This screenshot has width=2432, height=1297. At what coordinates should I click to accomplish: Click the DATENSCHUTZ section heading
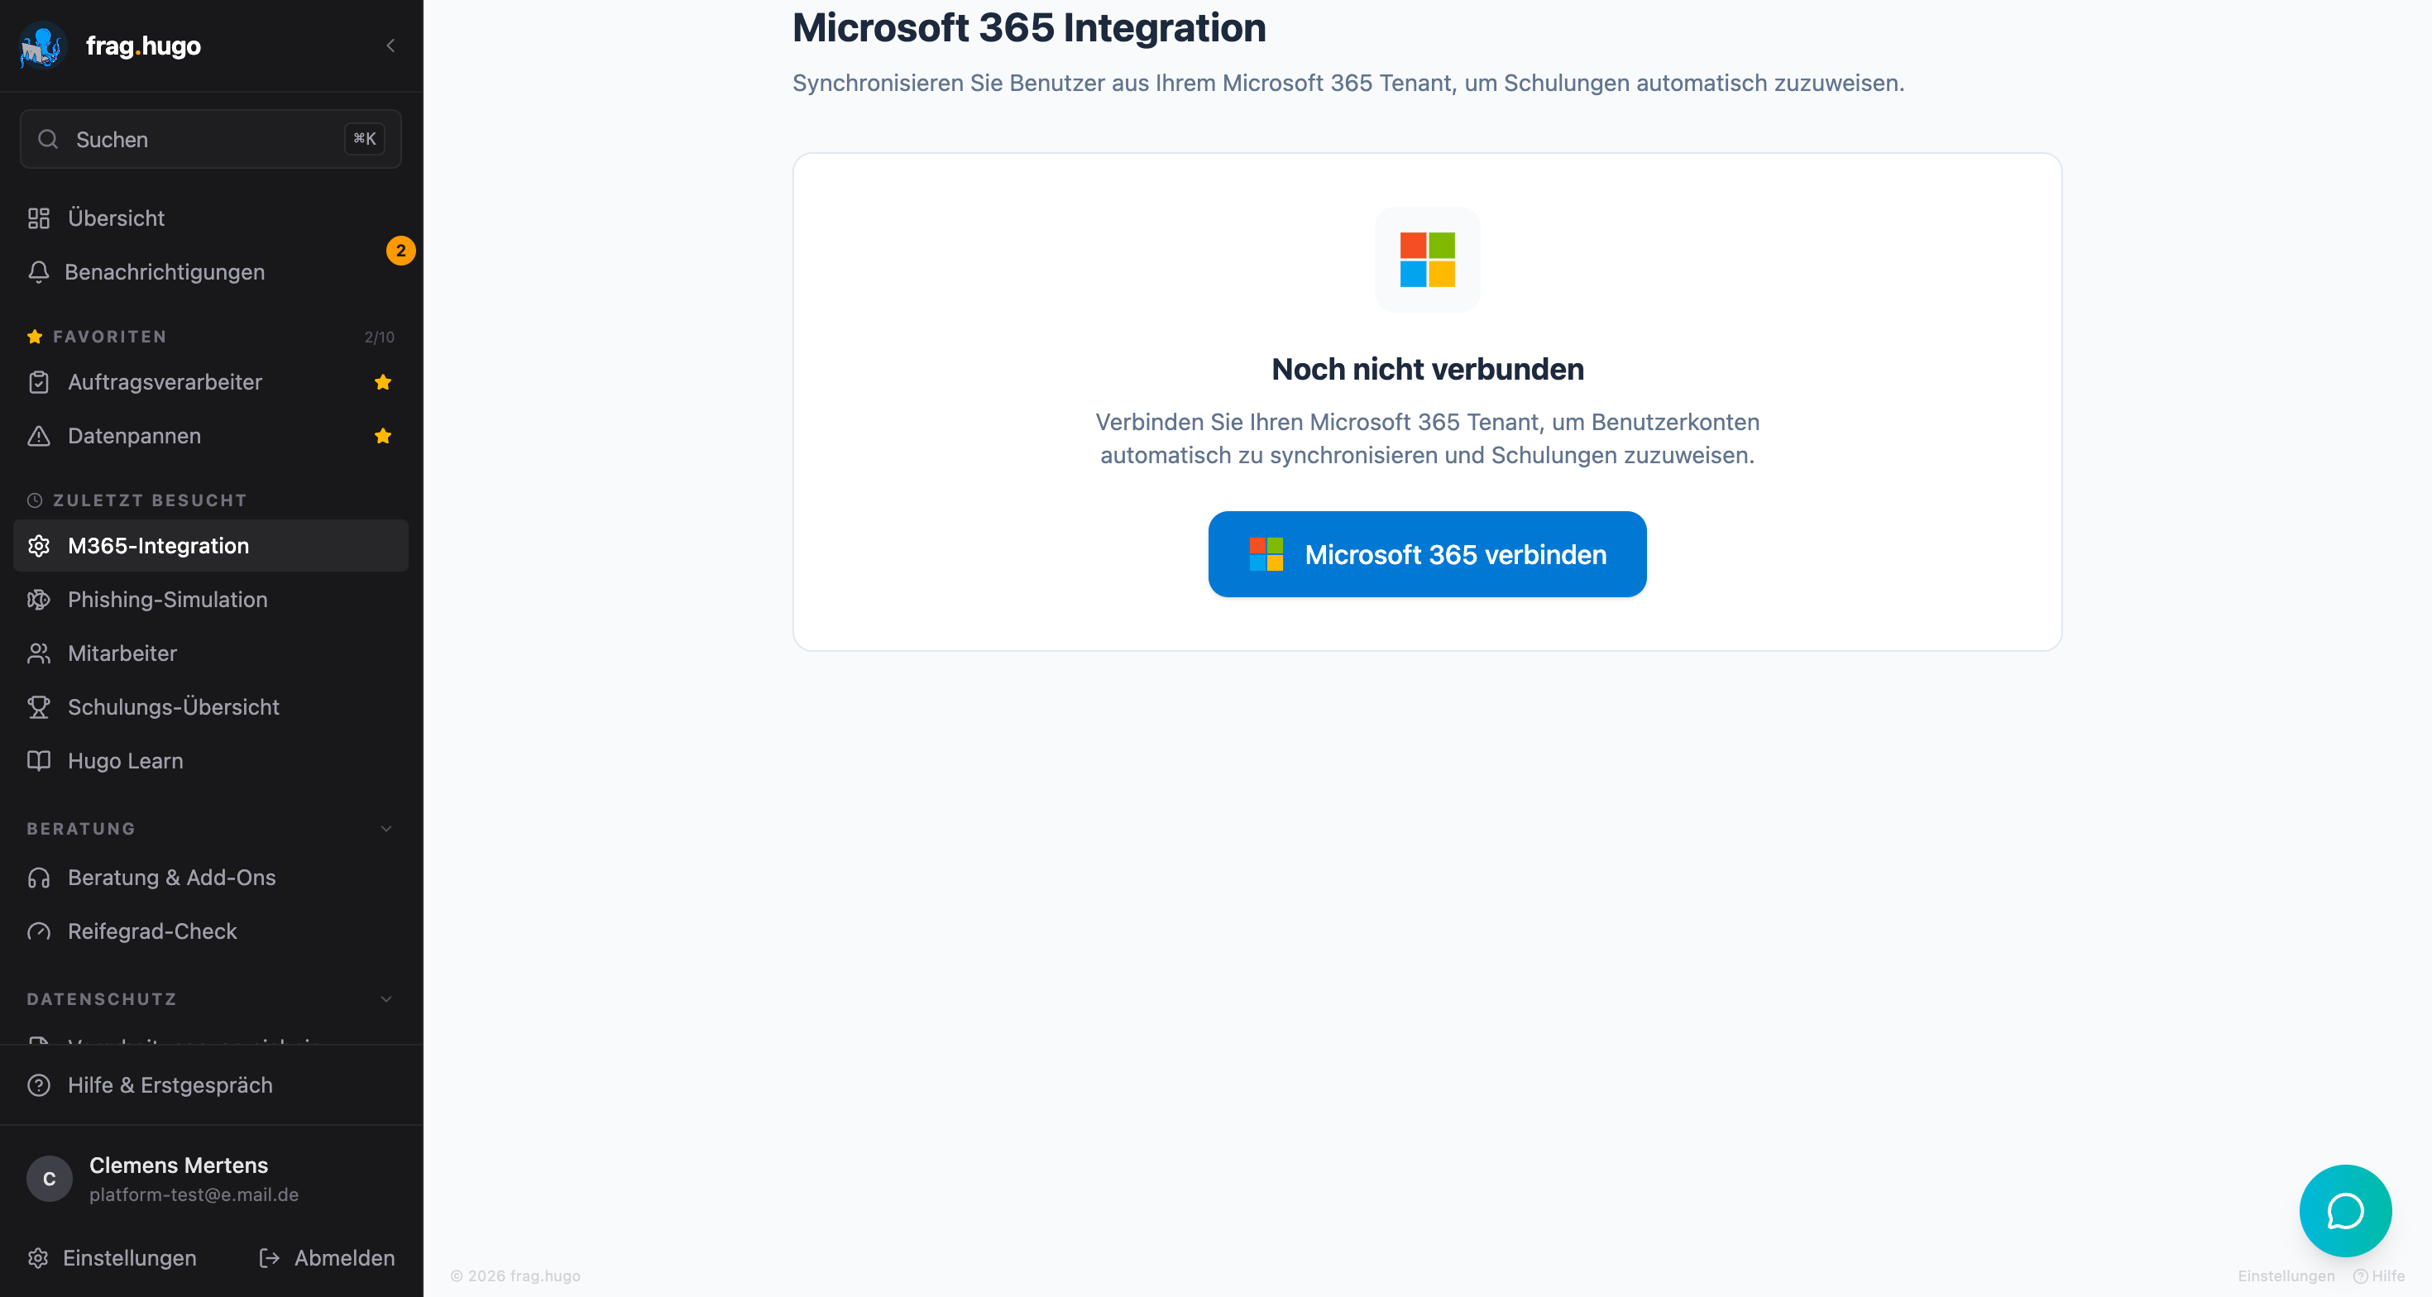point(102,998)
